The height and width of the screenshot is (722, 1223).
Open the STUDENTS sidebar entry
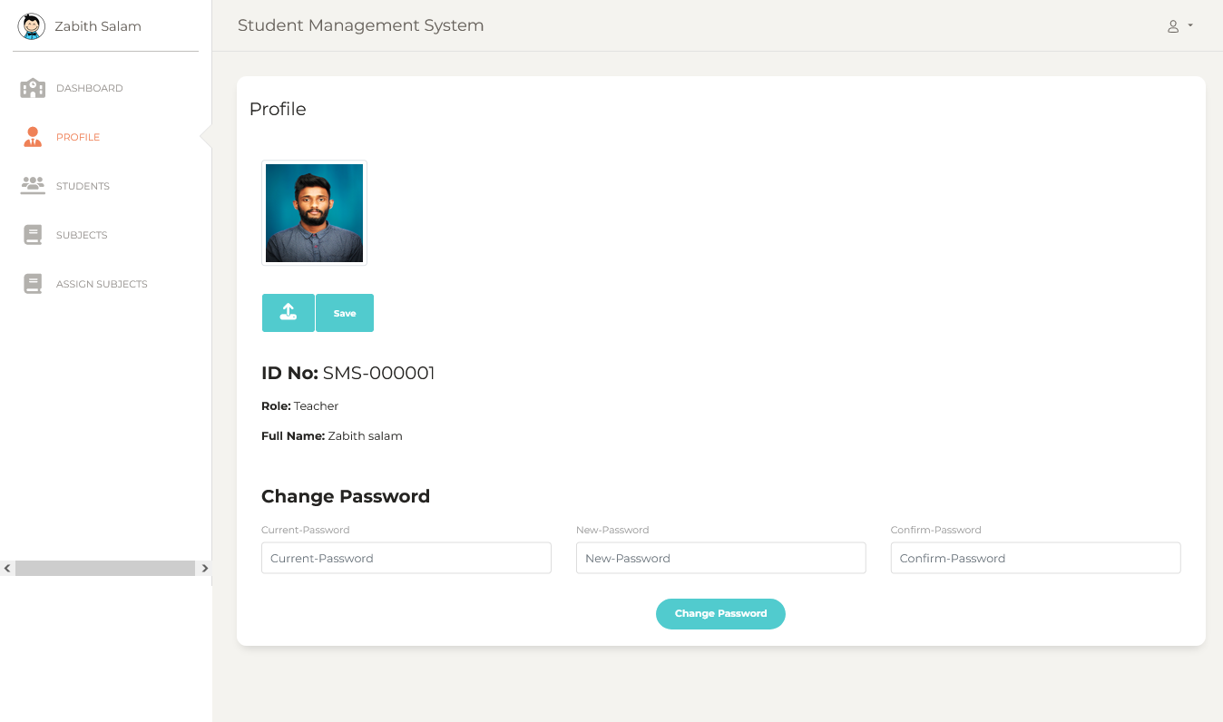[x=83, y=185]
